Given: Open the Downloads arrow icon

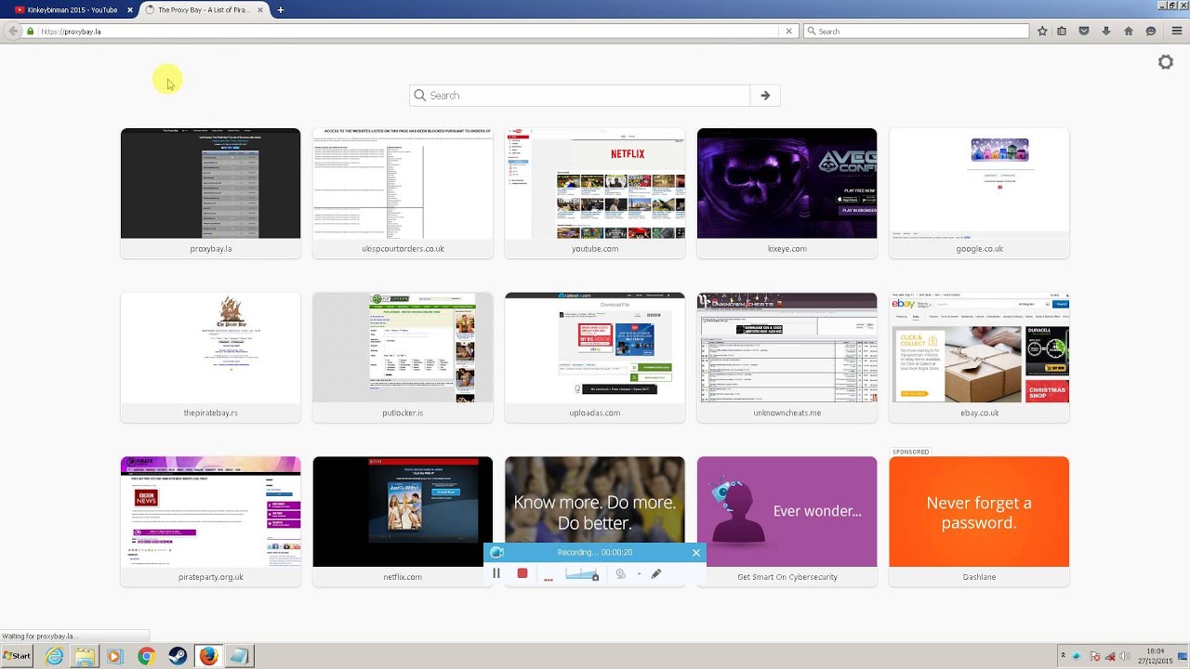Looking at the screenshot, I should click(x=1106, y=31).
